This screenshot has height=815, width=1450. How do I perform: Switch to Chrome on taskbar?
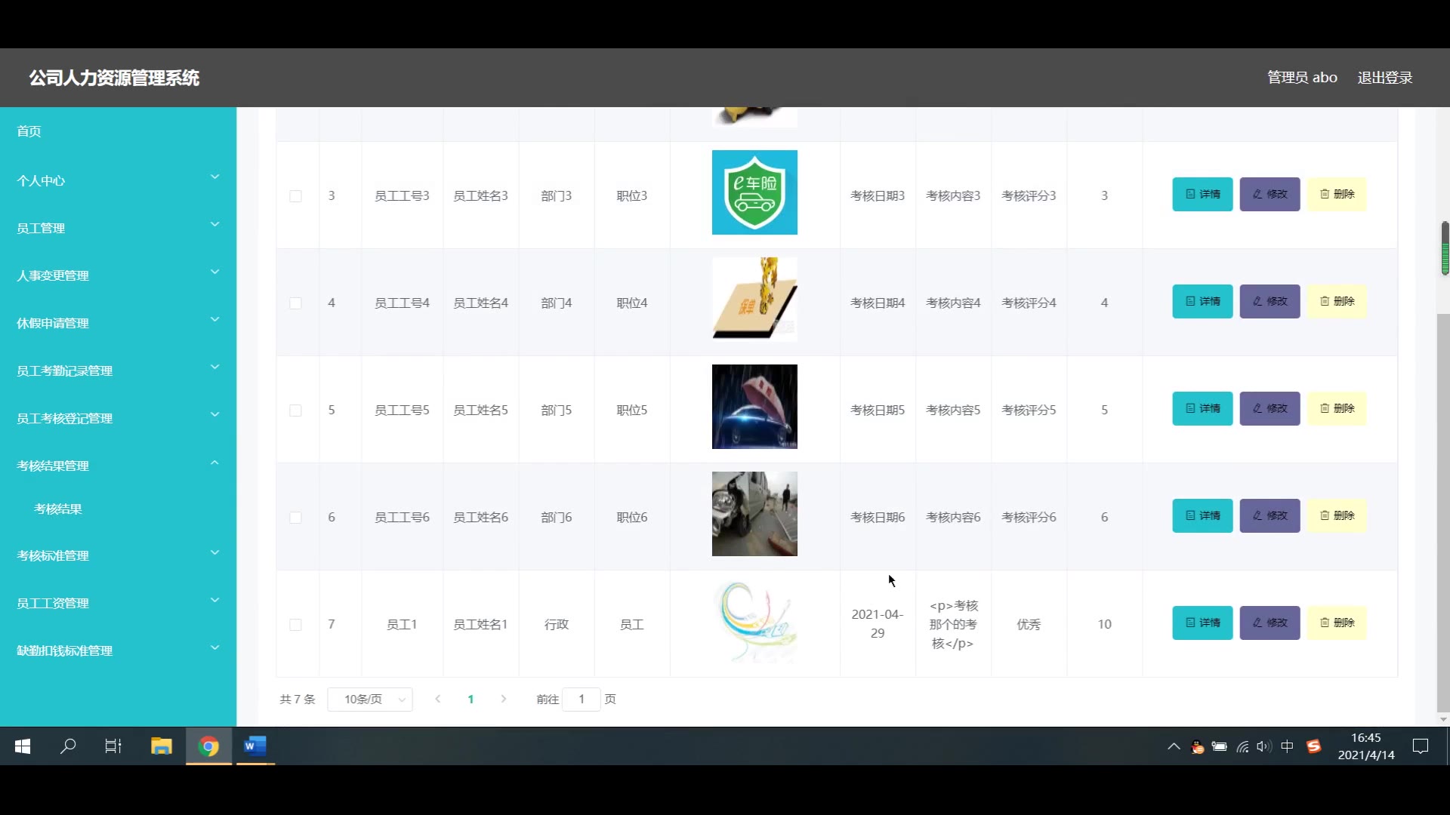208,746
